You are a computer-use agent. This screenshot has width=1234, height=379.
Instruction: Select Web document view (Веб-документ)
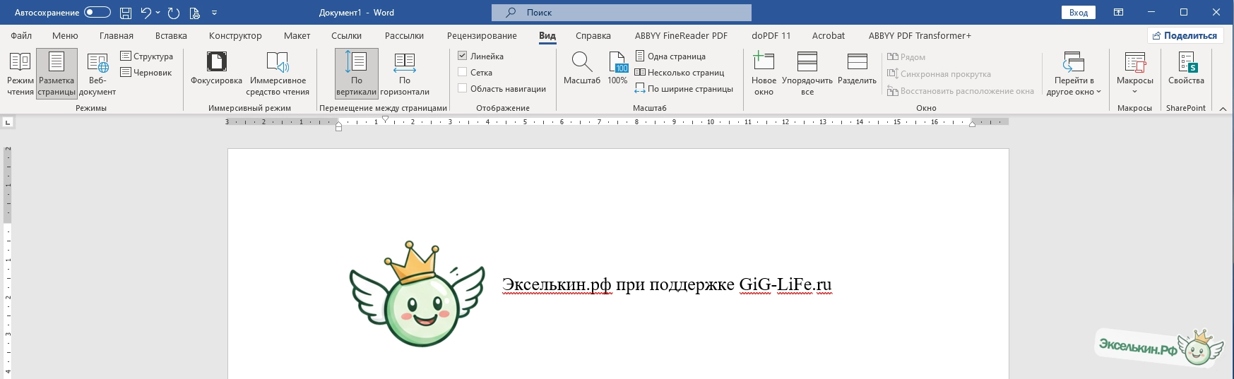point(97,73)
